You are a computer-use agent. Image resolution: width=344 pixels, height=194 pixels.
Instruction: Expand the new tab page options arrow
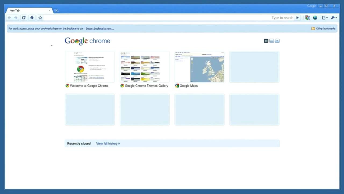(x=277, y=41)
